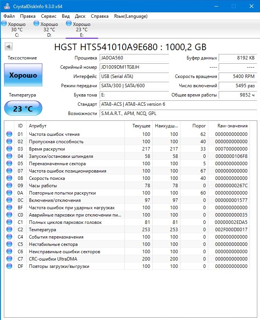The height and width of the screenshot is (320, 260).
Task: Click the blue Хорошо health status button
Action: 23,75
